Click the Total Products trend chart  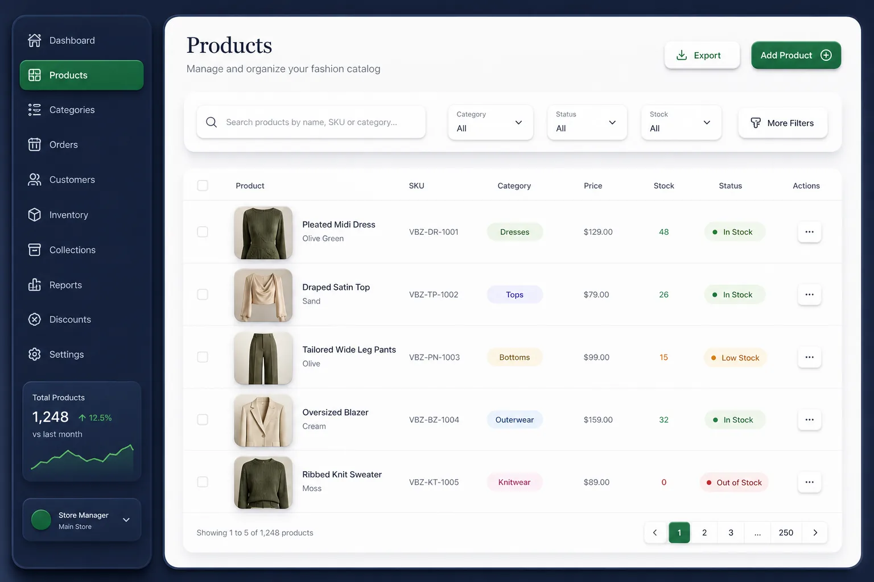point(83,456)
